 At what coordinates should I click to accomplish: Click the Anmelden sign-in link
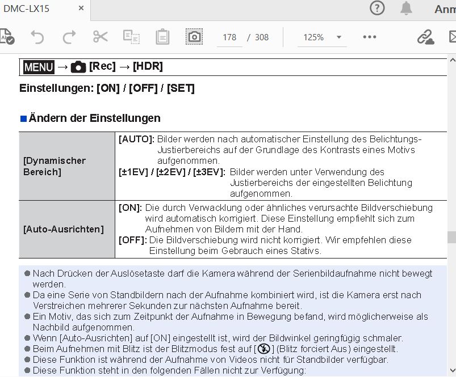[445, 9]
